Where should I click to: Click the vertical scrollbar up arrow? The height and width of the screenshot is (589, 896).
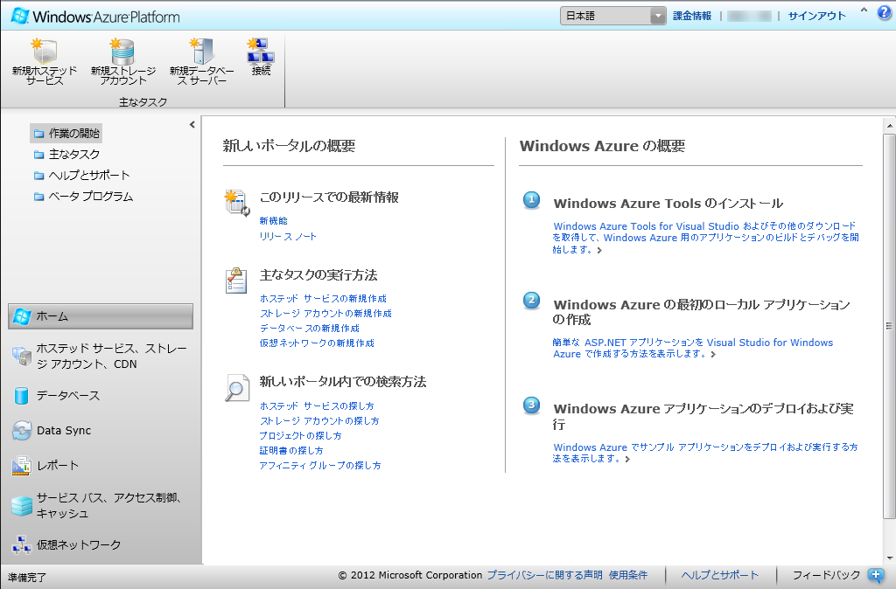pyautogui.click(x=889, y=125)
